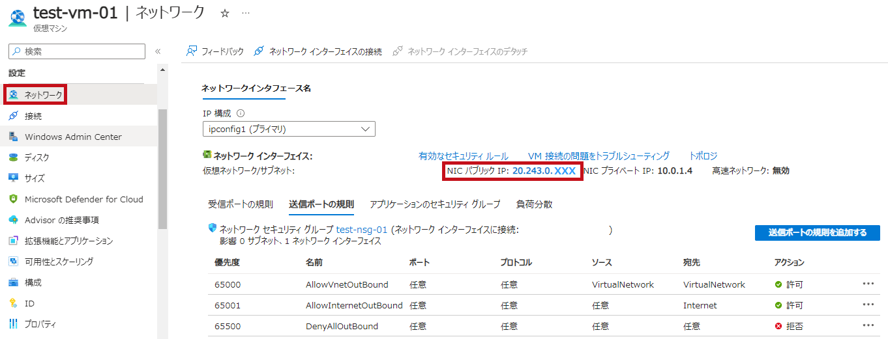Click the AllowVnetOutBound rule name
Viewport: 888px width, 339px height.
[x=347, y=284]
